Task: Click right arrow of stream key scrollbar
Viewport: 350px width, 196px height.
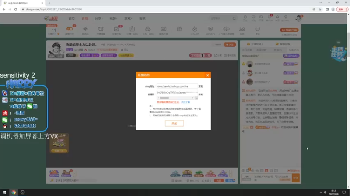Action: pos(193,98)
